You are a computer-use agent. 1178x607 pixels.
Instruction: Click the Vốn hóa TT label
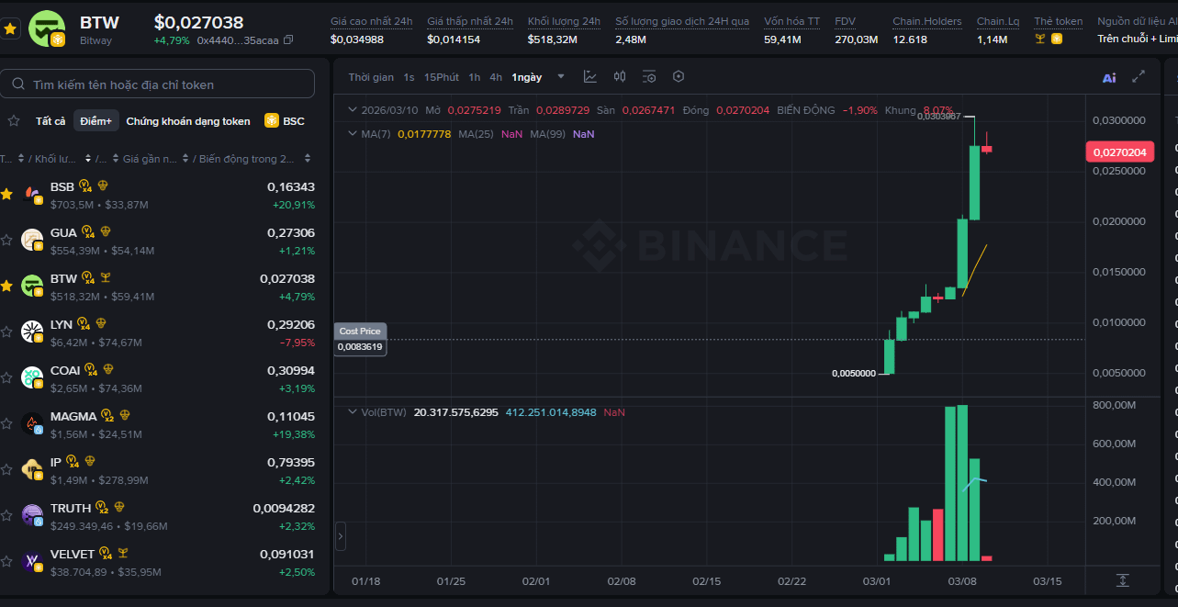click(x=791, y=21)
